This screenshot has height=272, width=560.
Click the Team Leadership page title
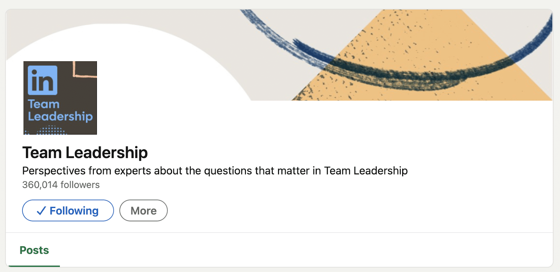pos(85,152)
